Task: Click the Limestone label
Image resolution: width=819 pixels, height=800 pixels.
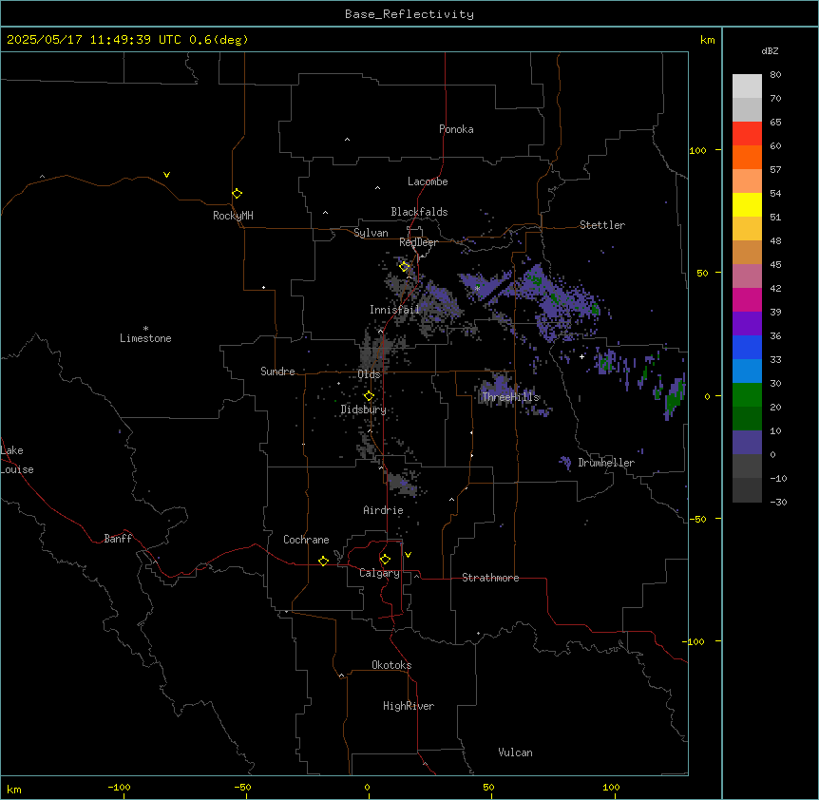Action: click(145, 338)
